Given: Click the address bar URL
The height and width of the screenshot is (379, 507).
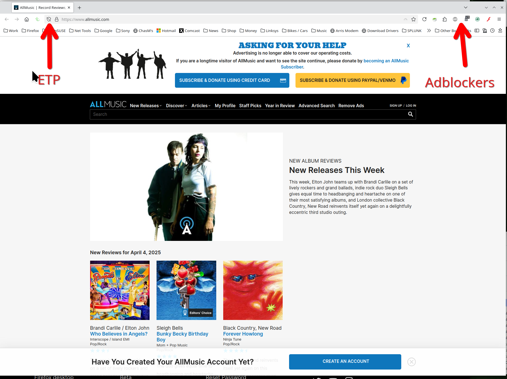Looking at the screenshot, I should 85,19.
